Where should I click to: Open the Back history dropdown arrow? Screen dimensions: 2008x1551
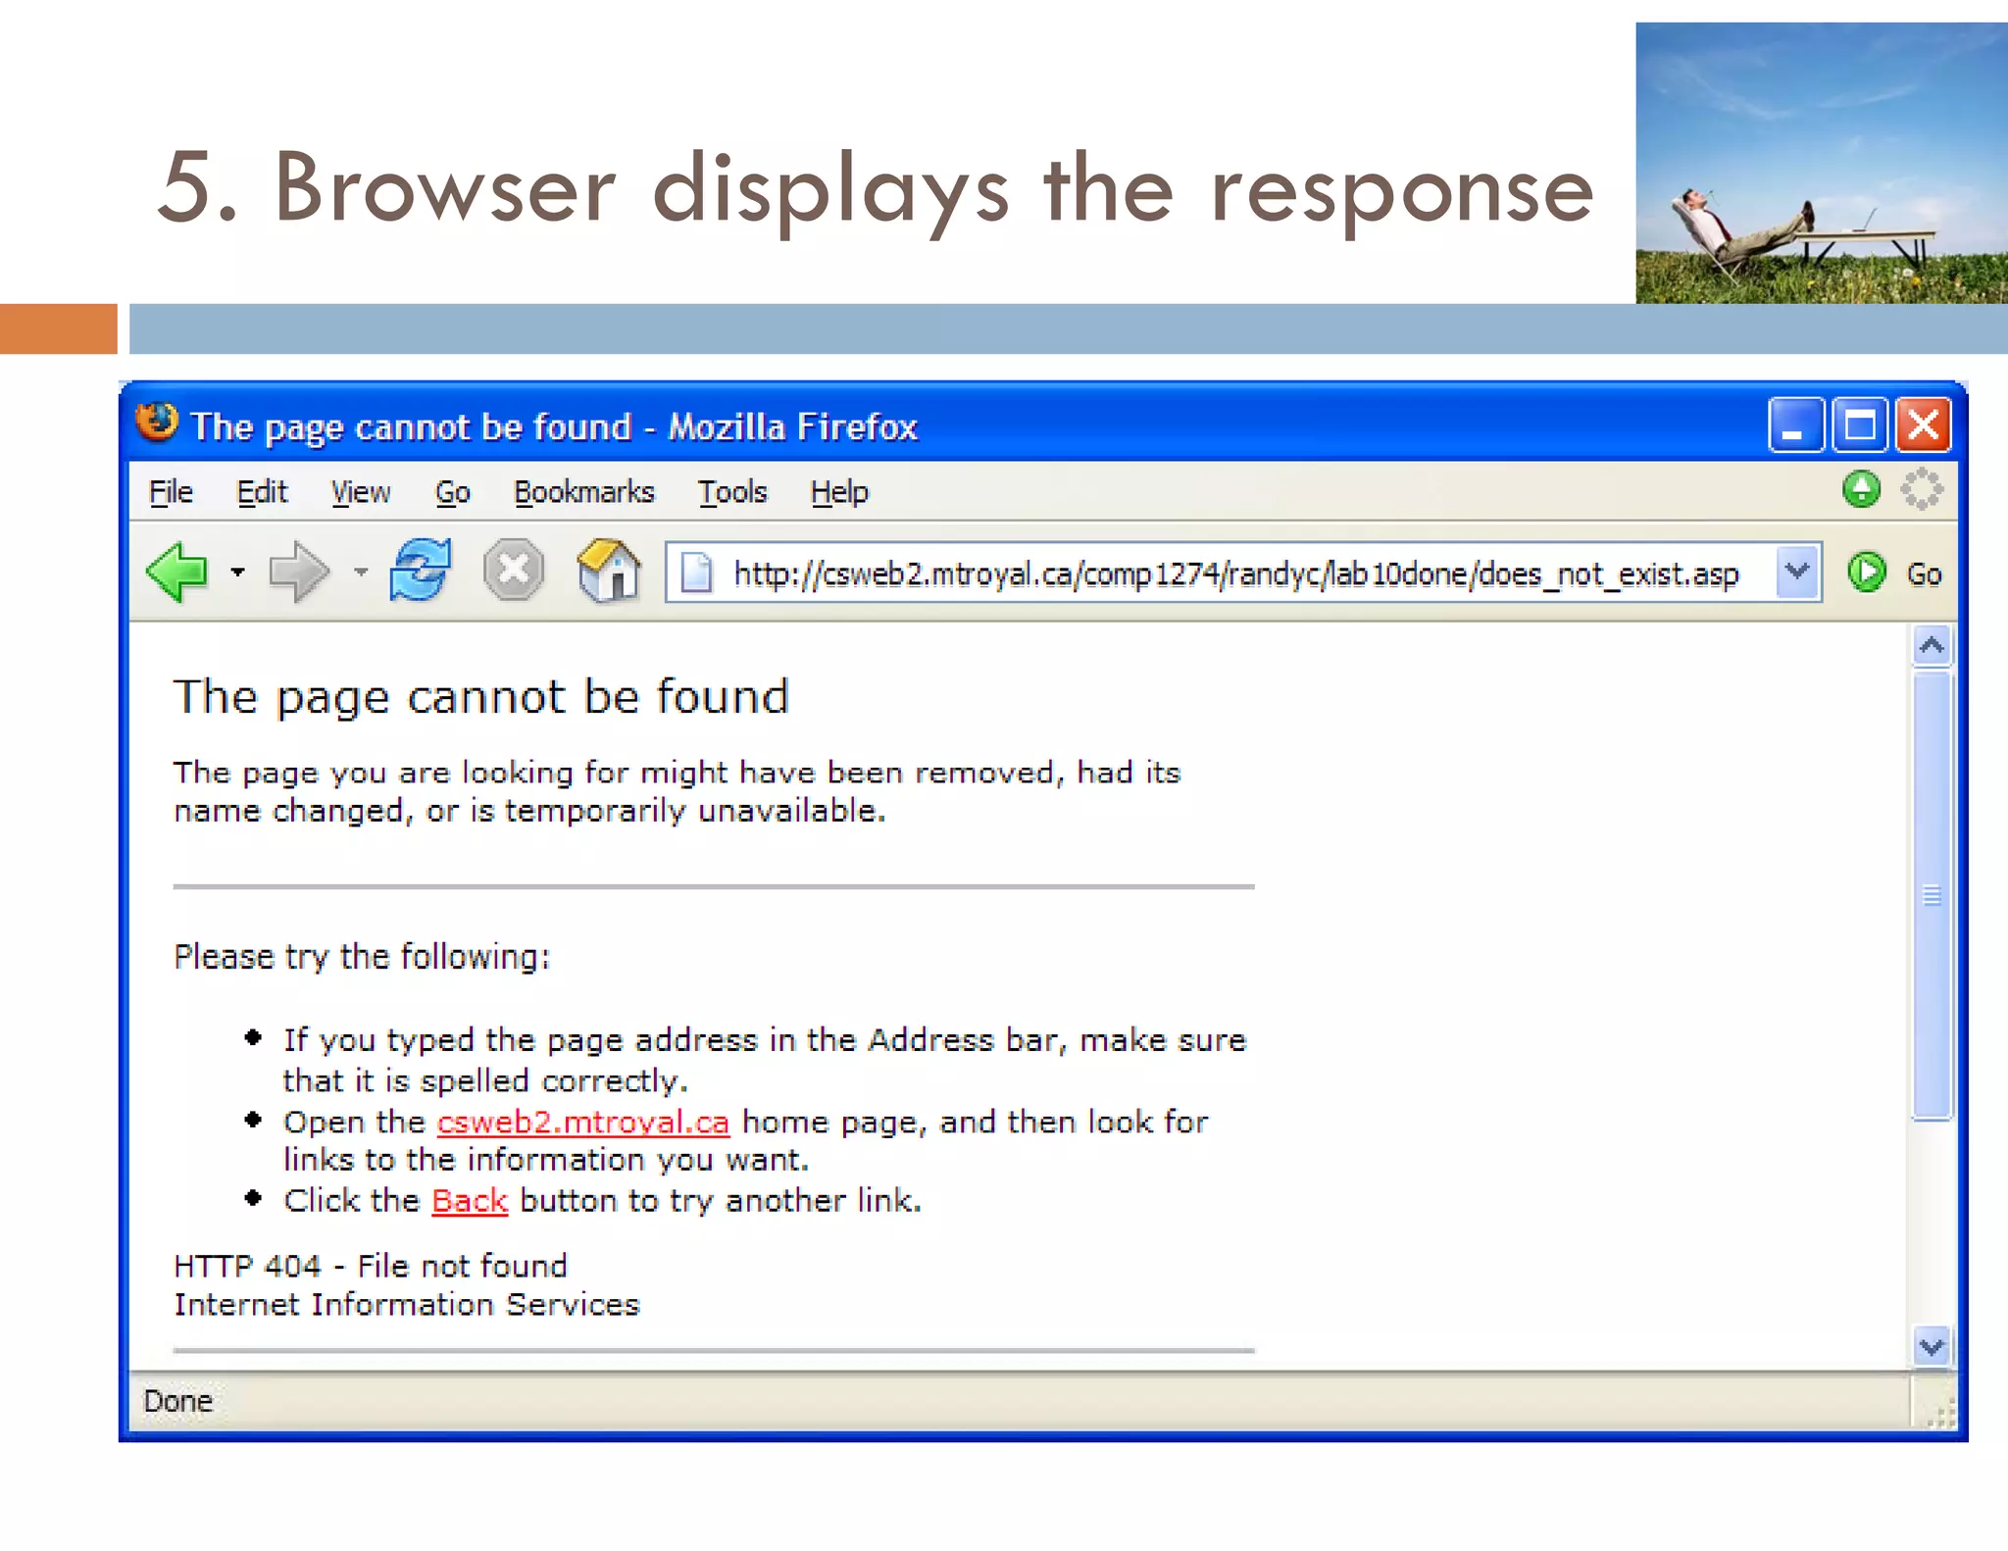(237, 572)
